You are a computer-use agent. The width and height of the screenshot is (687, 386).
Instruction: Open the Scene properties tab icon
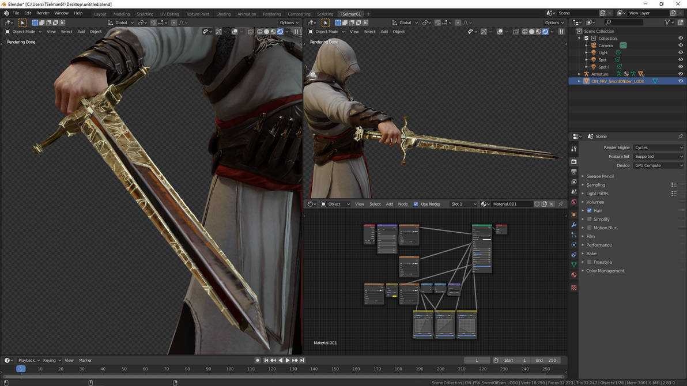coord(574,192)
